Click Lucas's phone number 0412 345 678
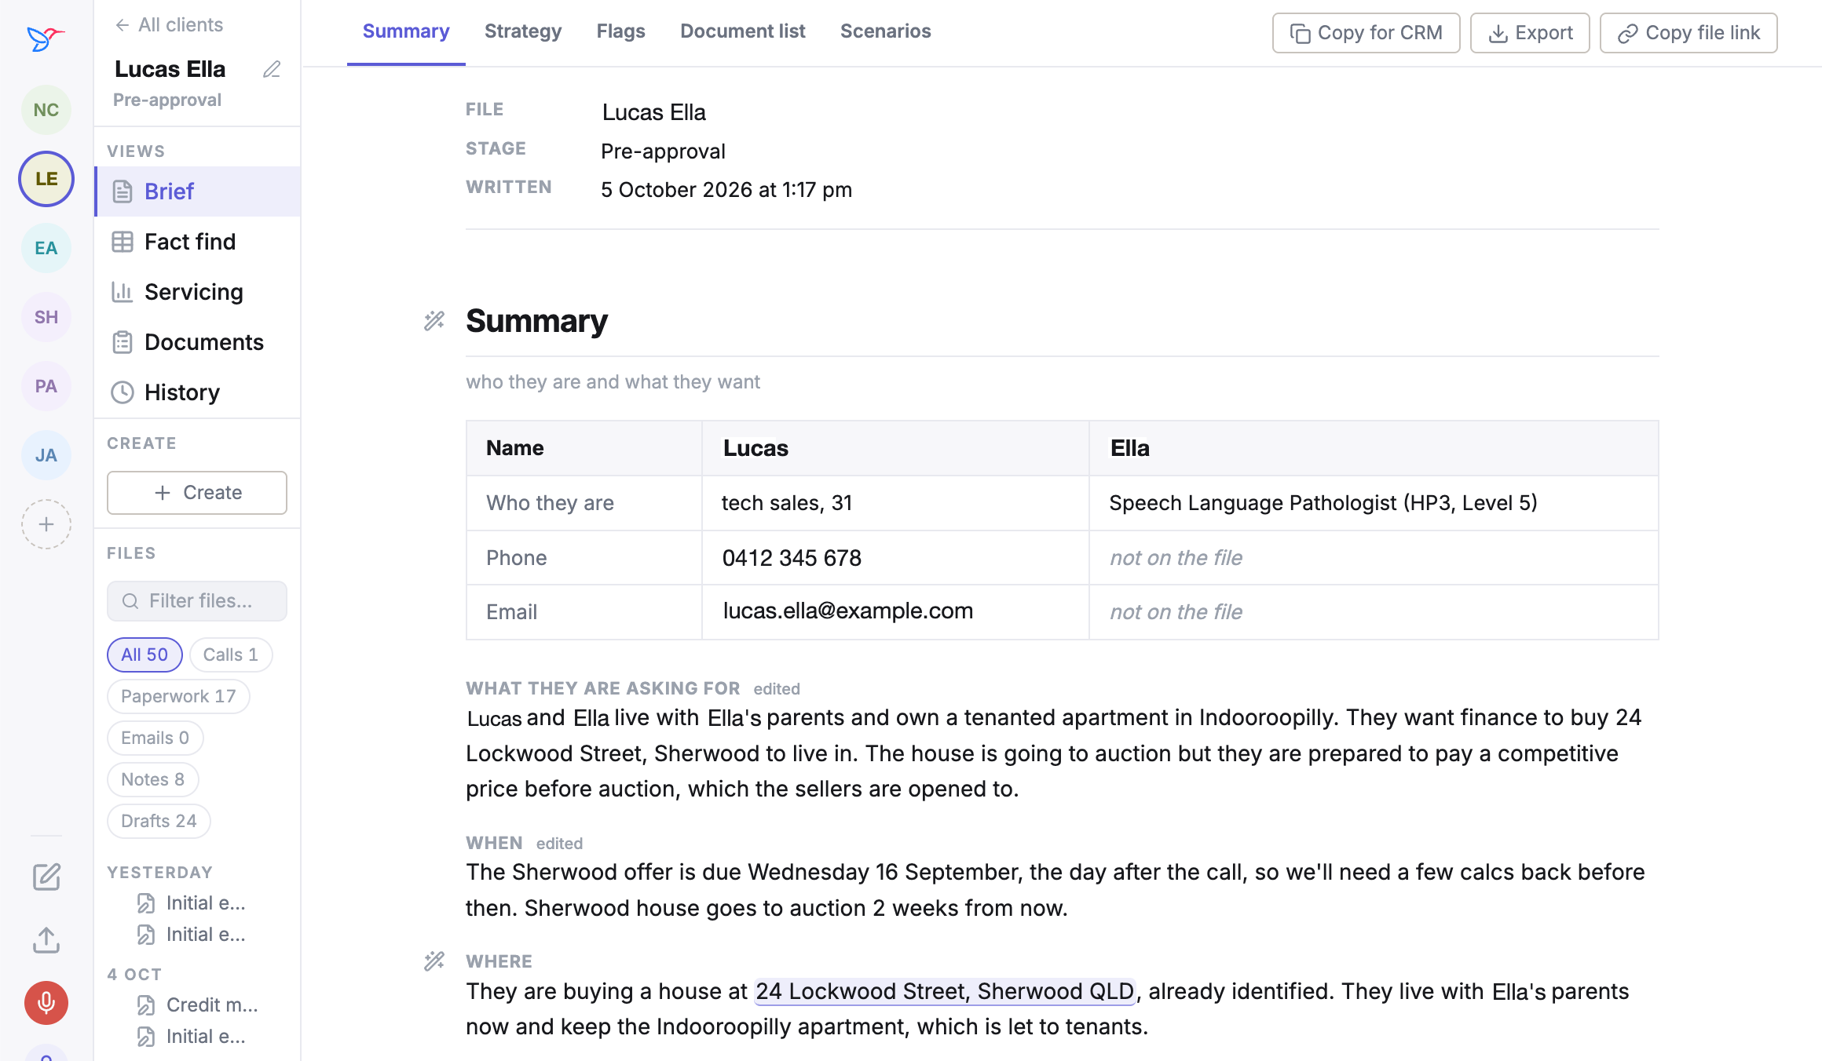1822x1061 pixels. coord(792,558)
